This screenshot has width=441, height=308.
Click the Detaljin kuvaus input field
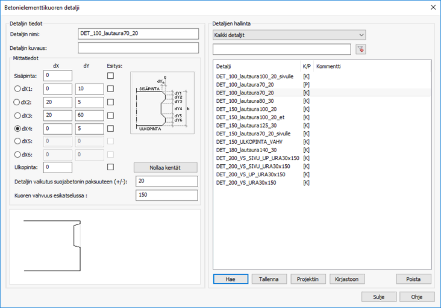click(x=138, y=48)
